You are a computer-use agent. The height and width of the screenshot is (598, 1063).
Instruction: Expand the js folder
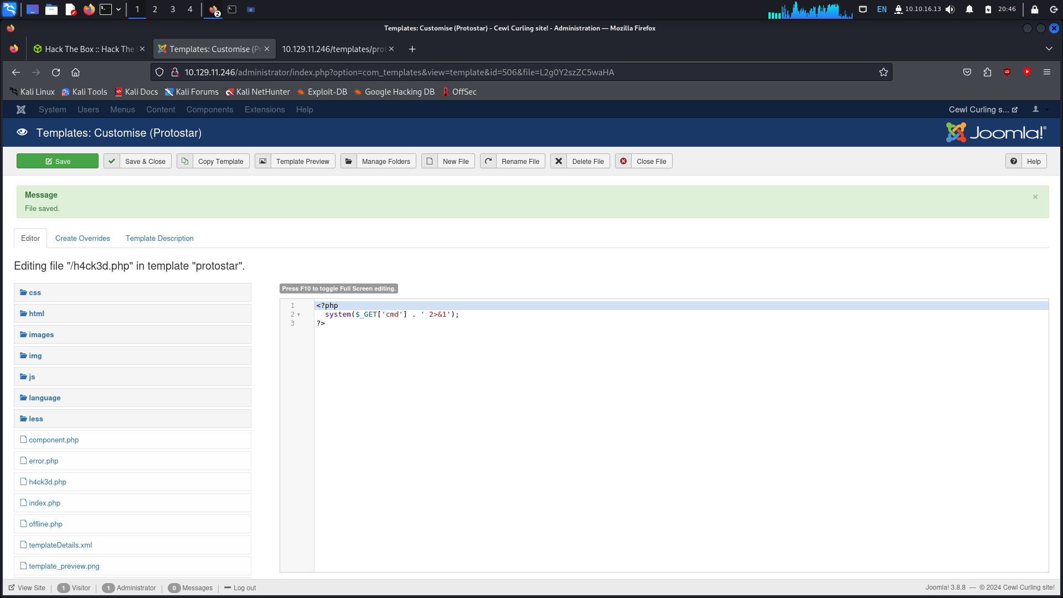click(x=132, y=377)
